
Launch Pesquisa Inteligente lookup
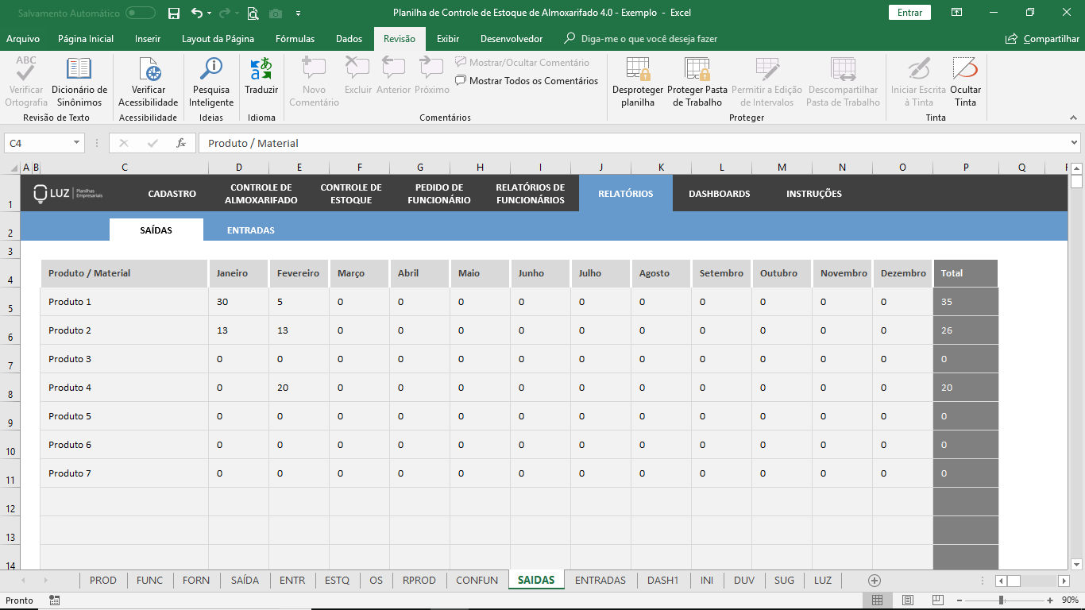click(211, 70)
